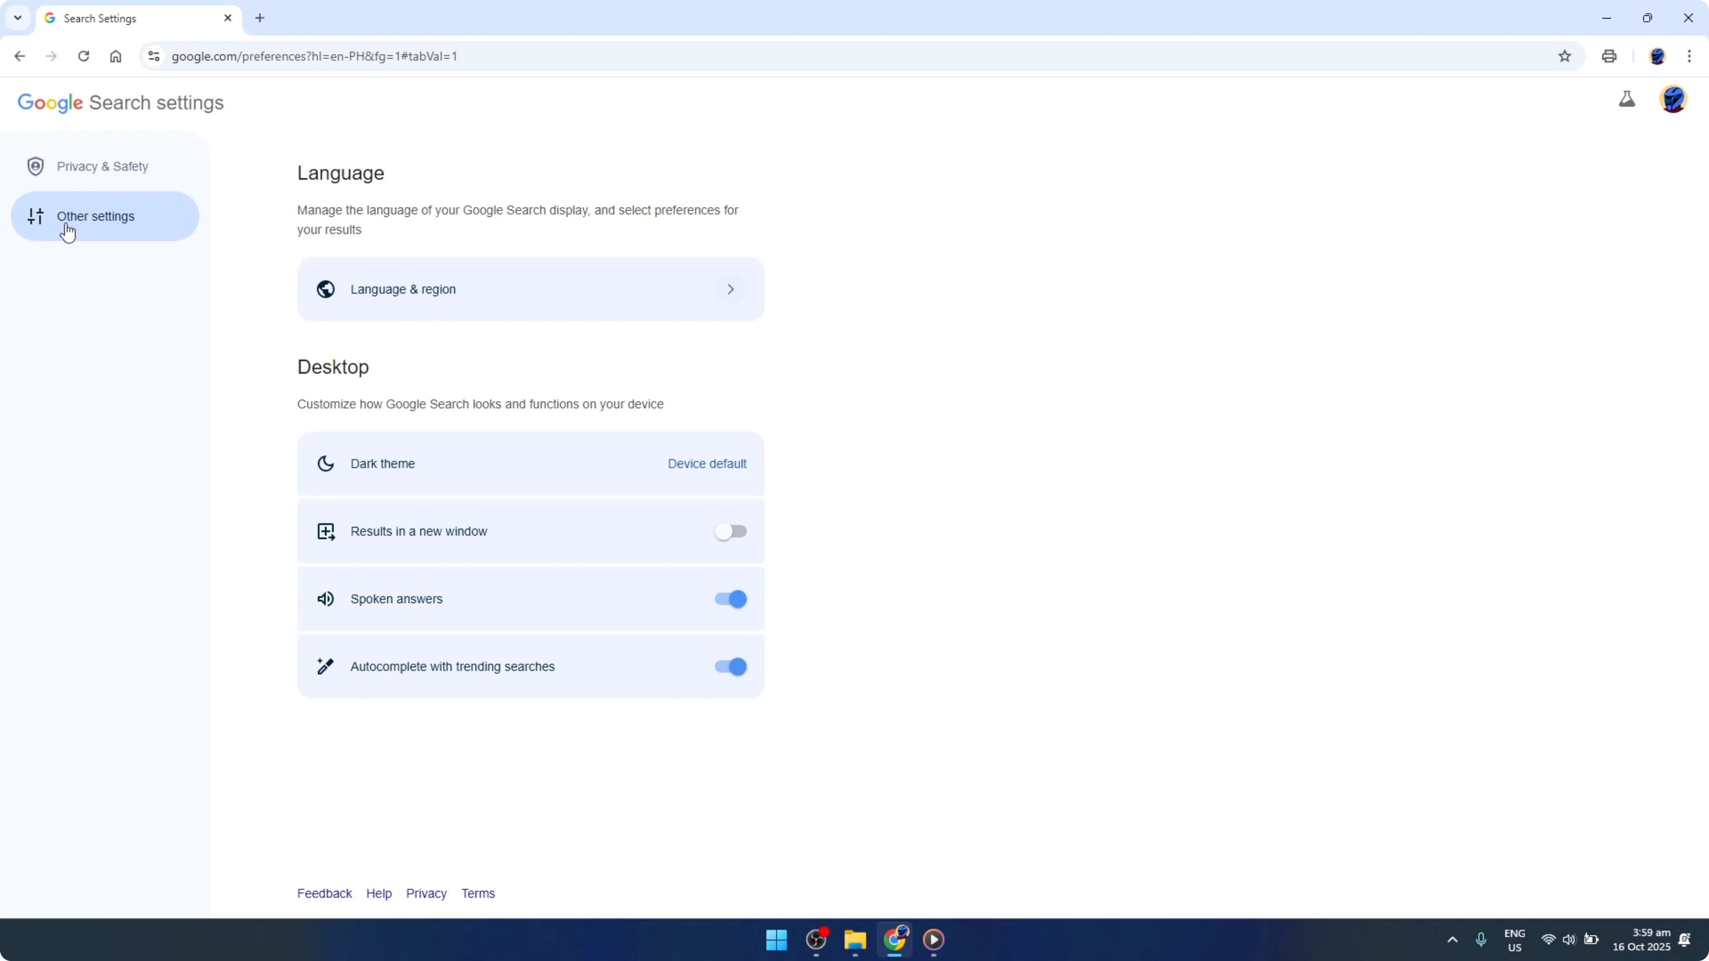Click the spoken answers speaker icon

[325, 598]
